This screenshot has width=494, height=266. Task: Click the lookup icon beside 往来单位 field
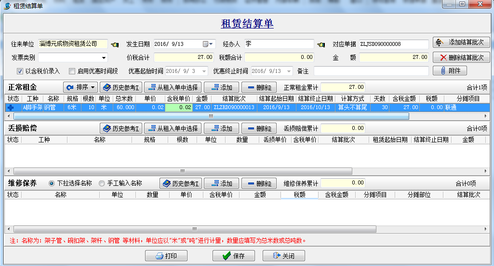click(x=115, y=44)
